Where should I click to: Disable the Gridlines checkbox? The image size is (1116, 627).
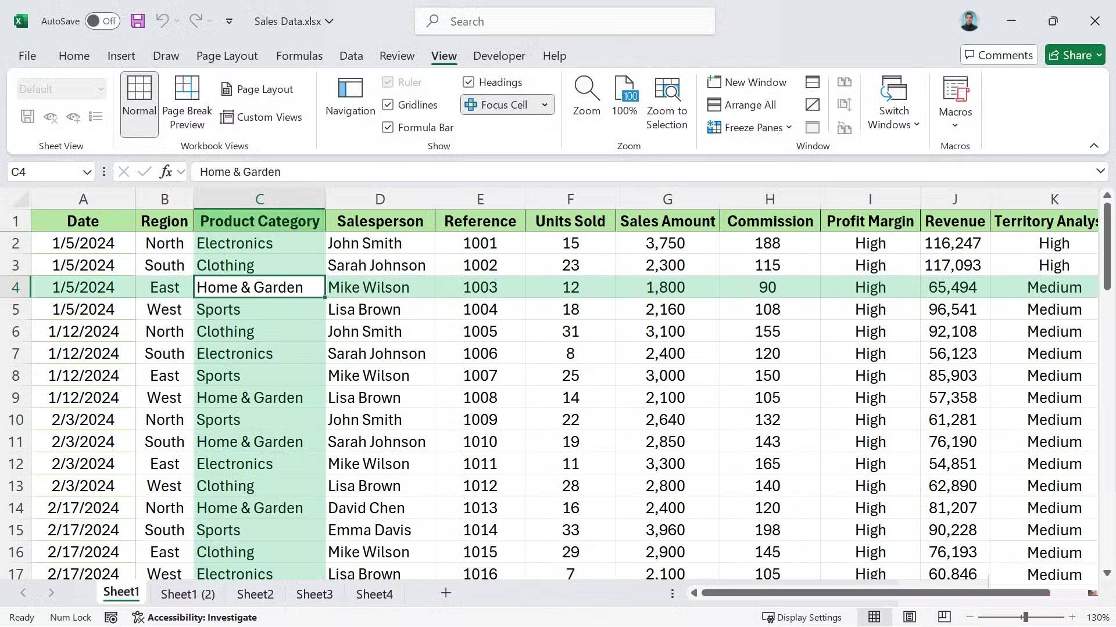click(x=388, y=105)
